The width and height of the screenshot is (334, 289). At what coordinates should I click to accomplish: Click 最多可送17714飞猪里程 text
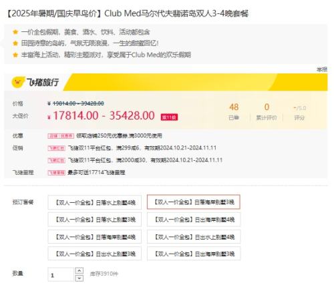96,172
